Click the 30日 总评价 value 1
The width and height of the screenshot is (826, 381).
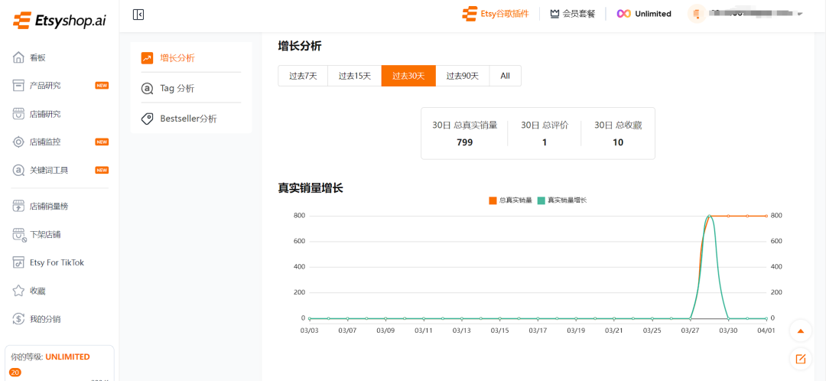[x=545, y=142]
